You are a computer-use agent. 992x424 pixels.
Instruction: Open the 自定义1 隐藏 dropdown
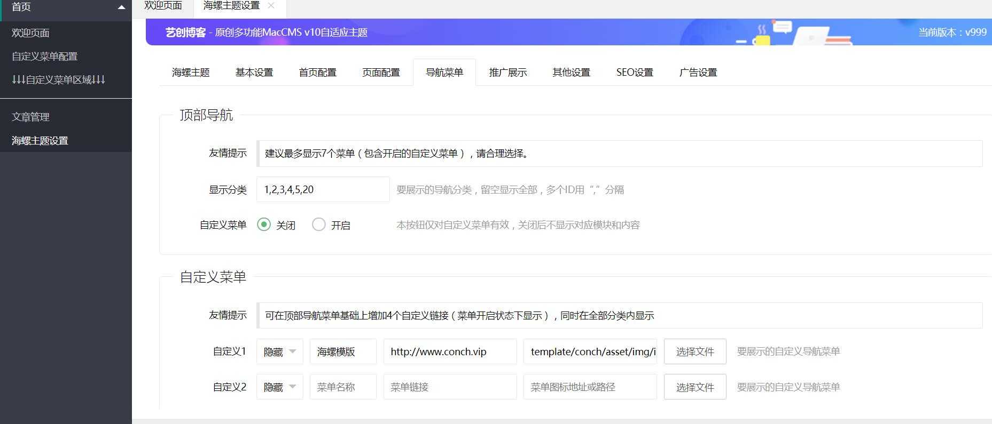[x=280, y=351]
